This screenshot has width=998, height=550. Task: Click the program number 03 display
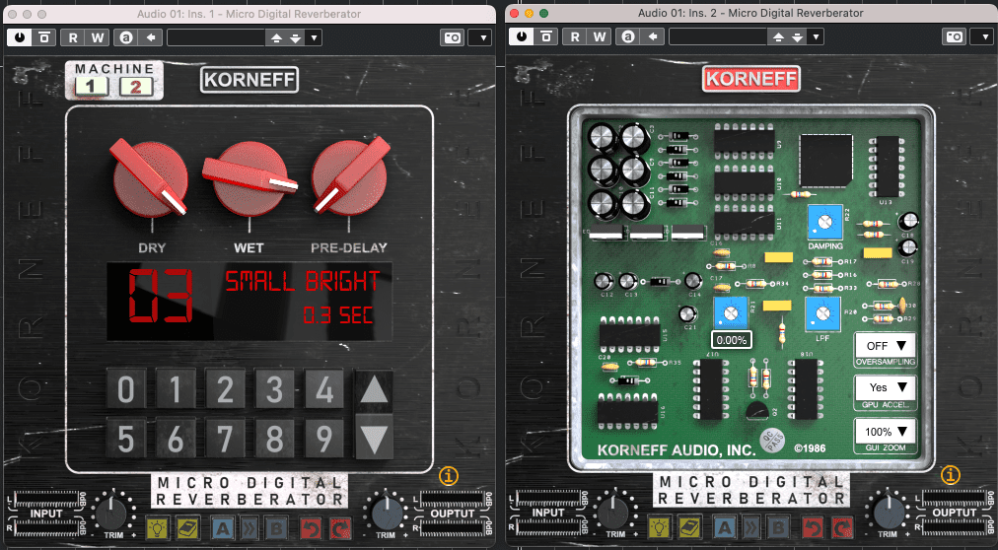pos(161,297)
